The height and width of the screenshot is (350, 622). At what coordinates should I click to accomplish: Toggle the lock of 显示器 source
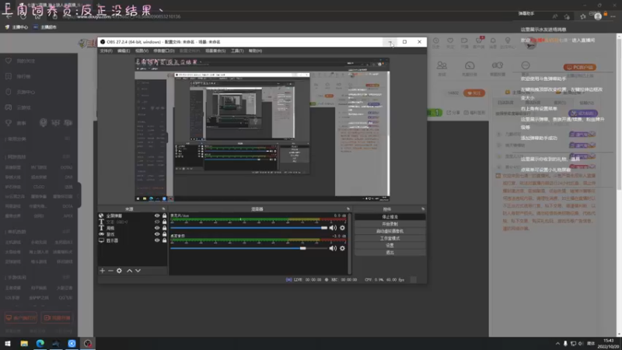pyautogui.click(x=164, y=240)
